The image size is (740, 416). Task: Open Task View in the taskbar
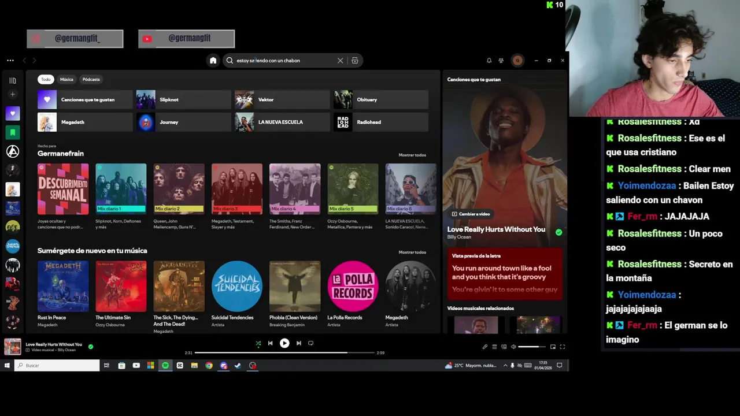coord(106,365)
